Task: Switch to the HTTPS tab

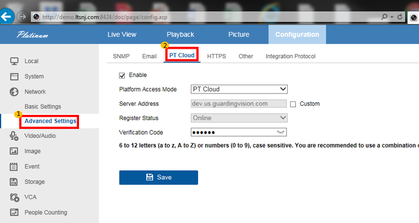Action: [x=216, y=56]
